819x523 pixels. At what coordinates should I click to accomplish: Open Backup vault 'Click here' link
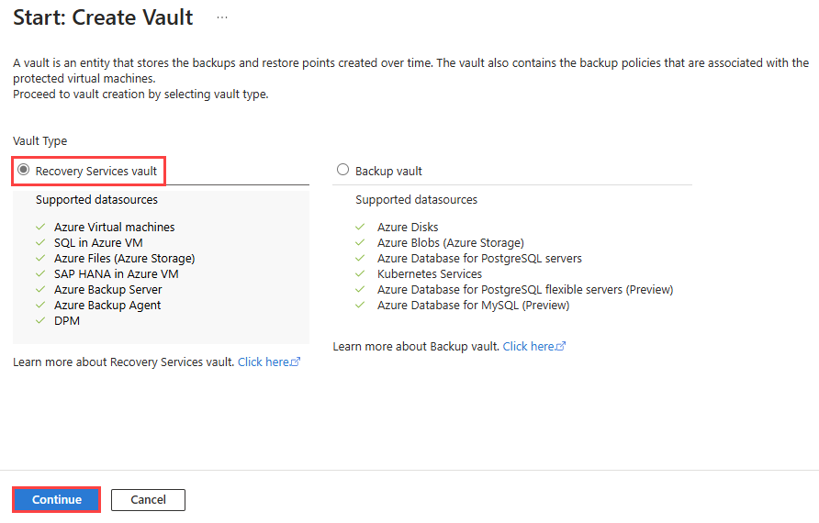[x=529, y=346]
